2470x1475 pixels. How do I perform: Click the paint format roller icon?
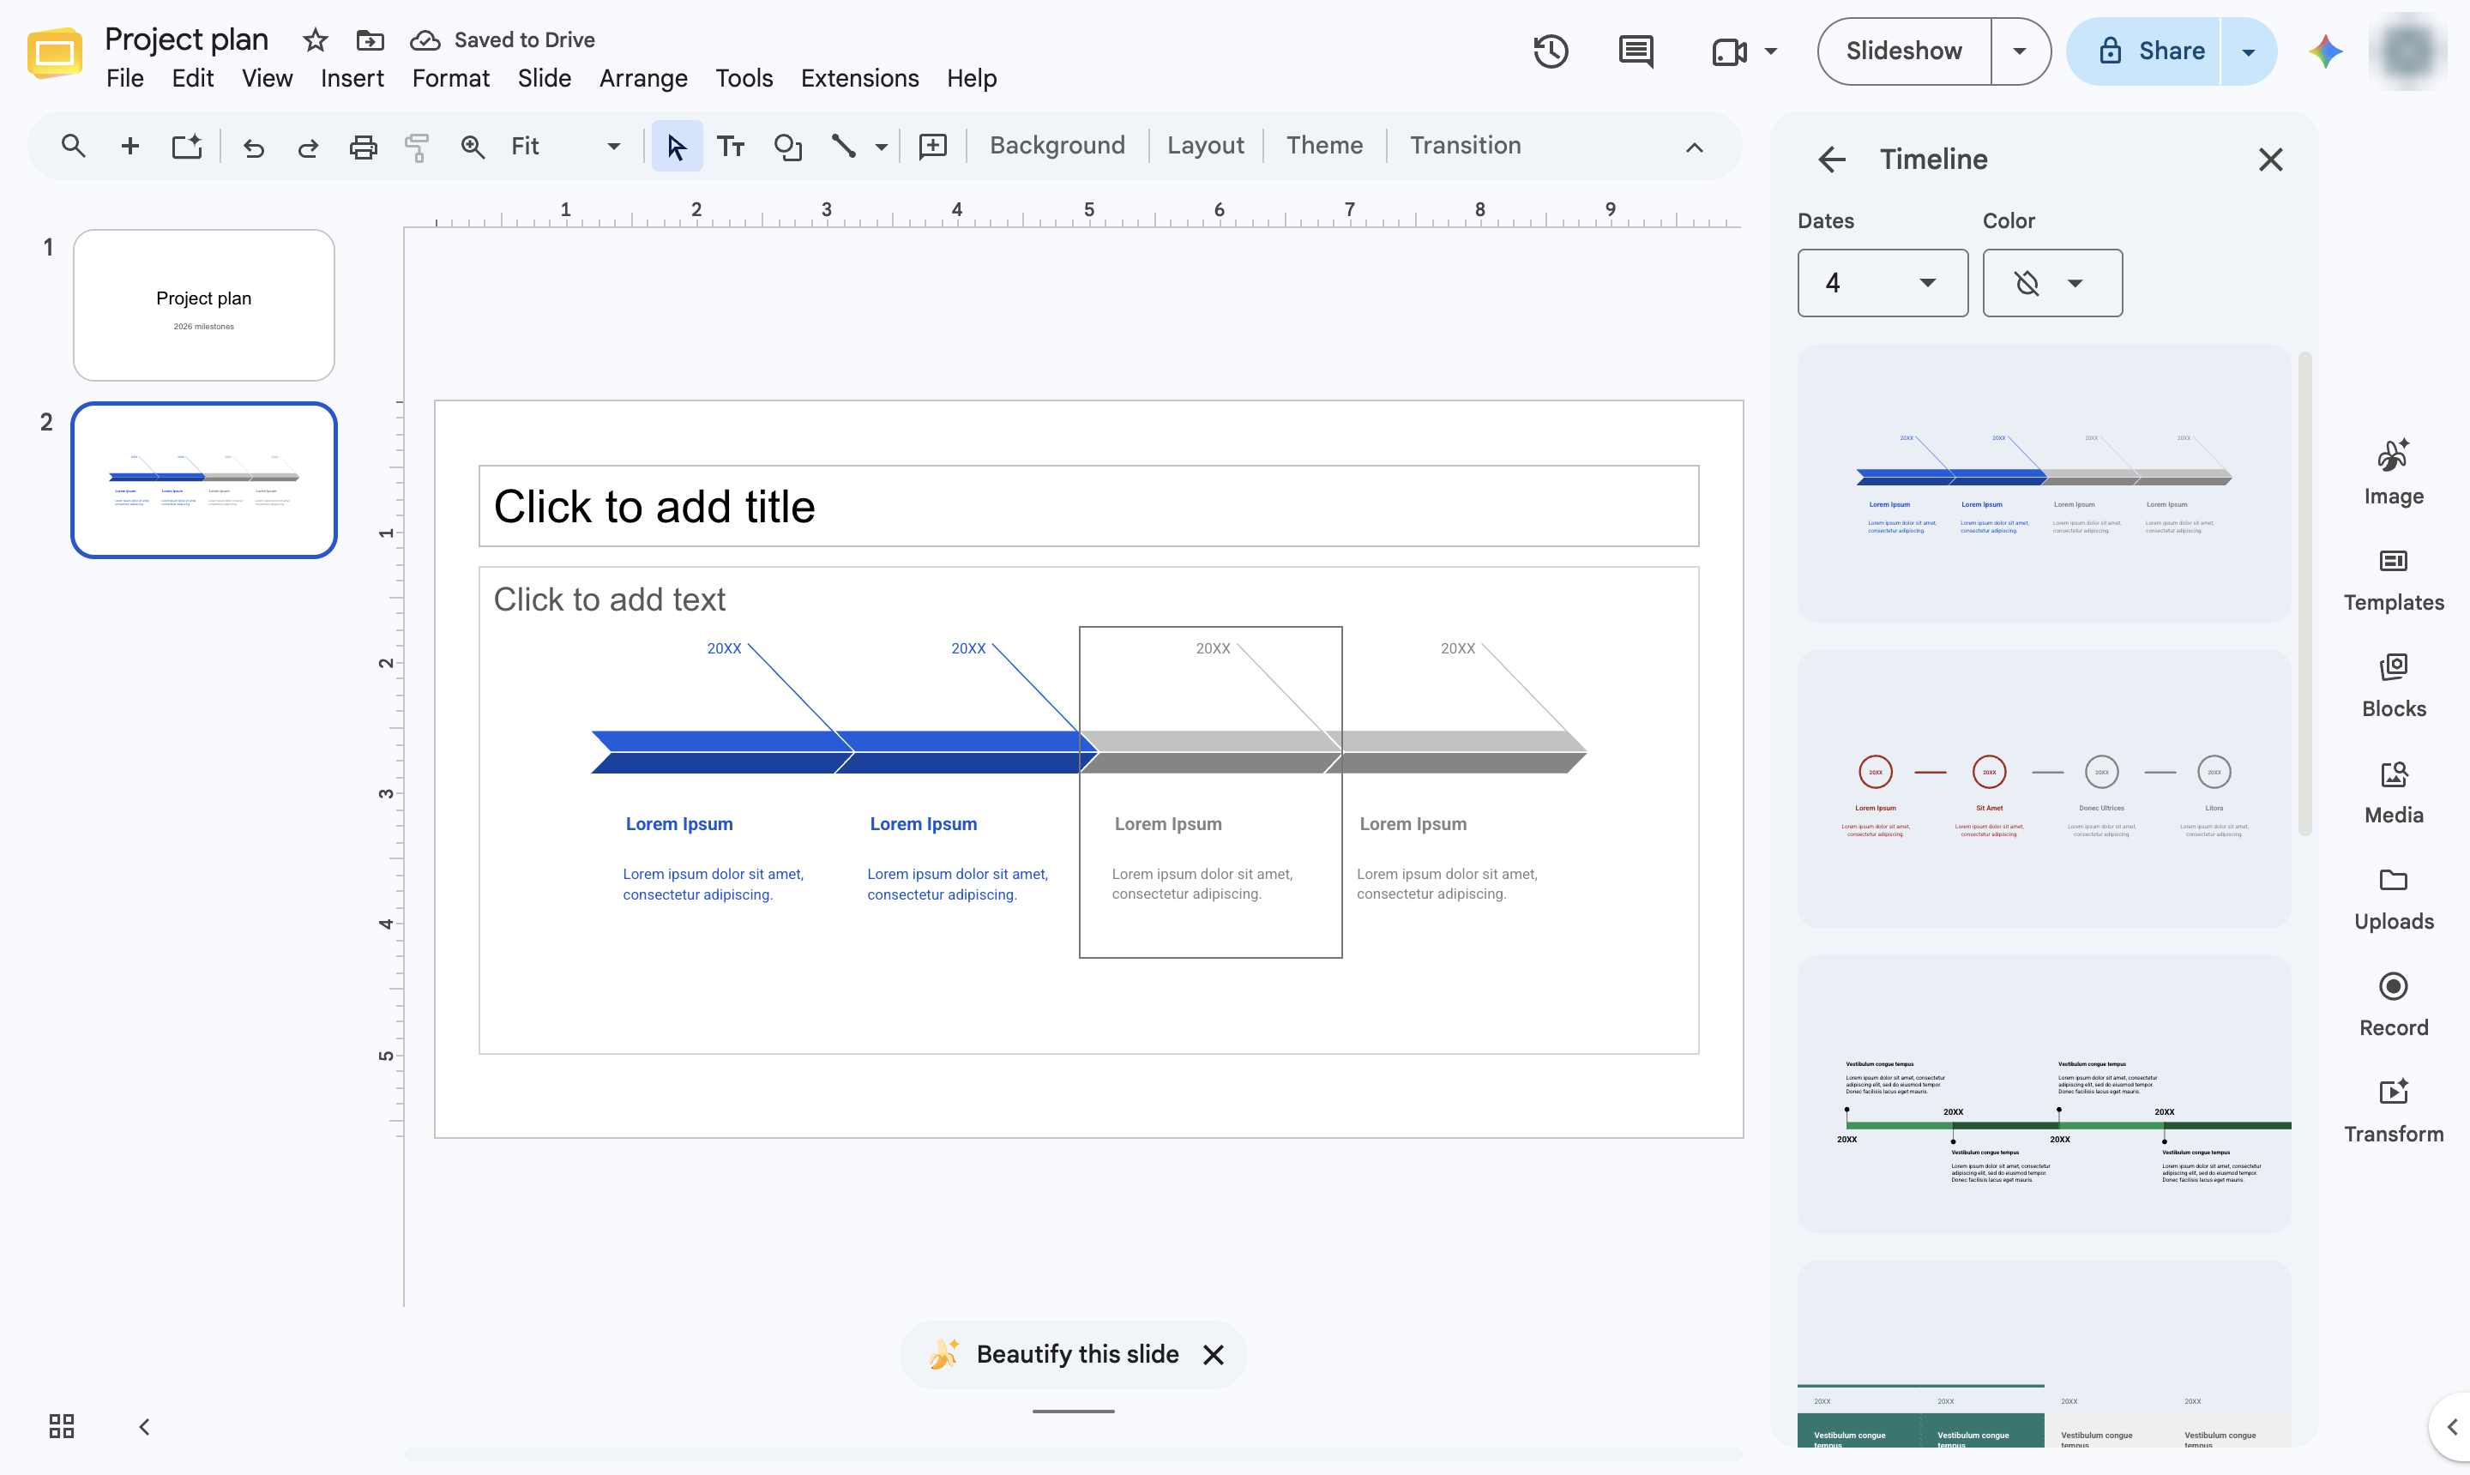418,147
